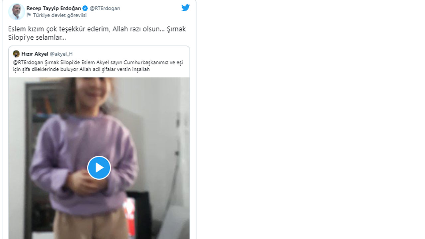This screenshot has height=239, width=425.
Task: Open Recep Tayyip Erdoğan's profile picture
Action: click(x=16, y=12)
